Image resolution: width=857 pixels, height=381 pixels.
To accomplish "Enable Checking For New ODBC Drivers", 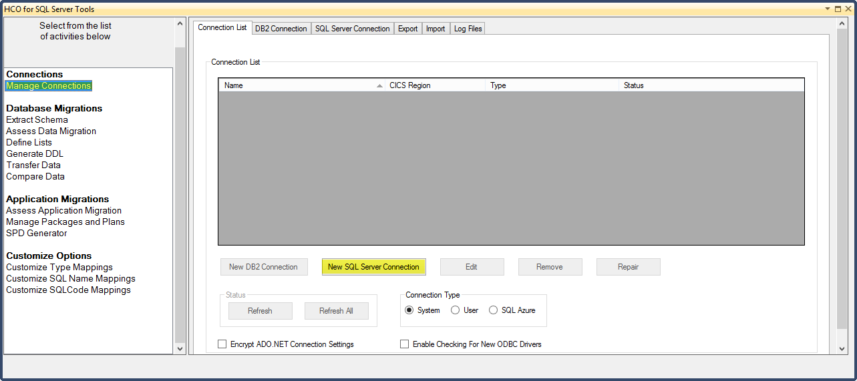I will click(x=404, y=344).
